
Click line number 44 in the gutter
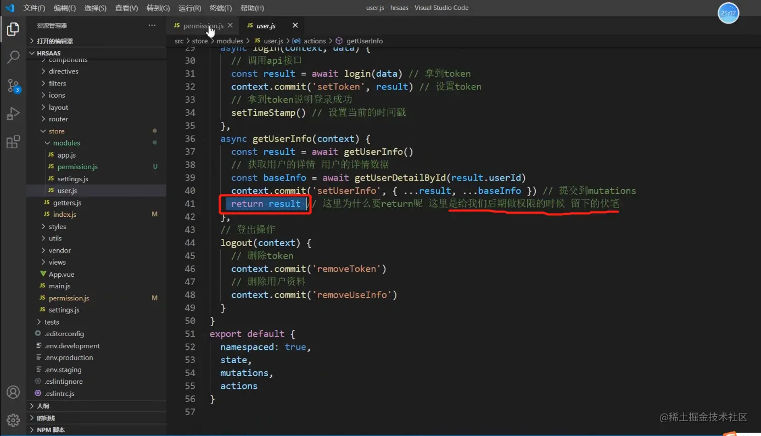[x=190, y=243]
